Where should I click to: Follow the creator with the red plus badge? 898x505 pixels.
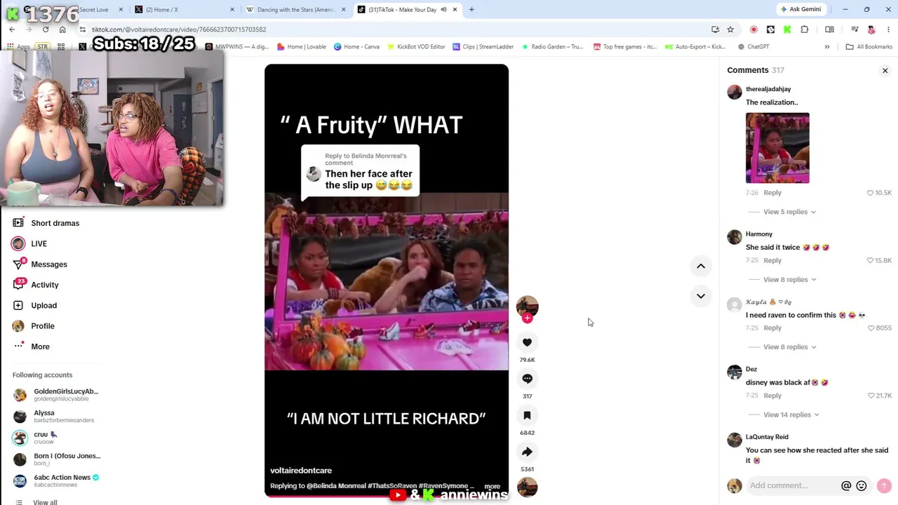527,318
